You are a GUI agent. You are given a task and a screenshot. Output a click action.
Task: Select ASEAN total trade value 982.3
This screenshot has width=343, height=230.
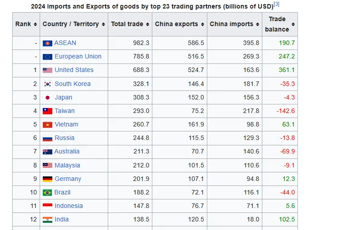coord(141,43)
